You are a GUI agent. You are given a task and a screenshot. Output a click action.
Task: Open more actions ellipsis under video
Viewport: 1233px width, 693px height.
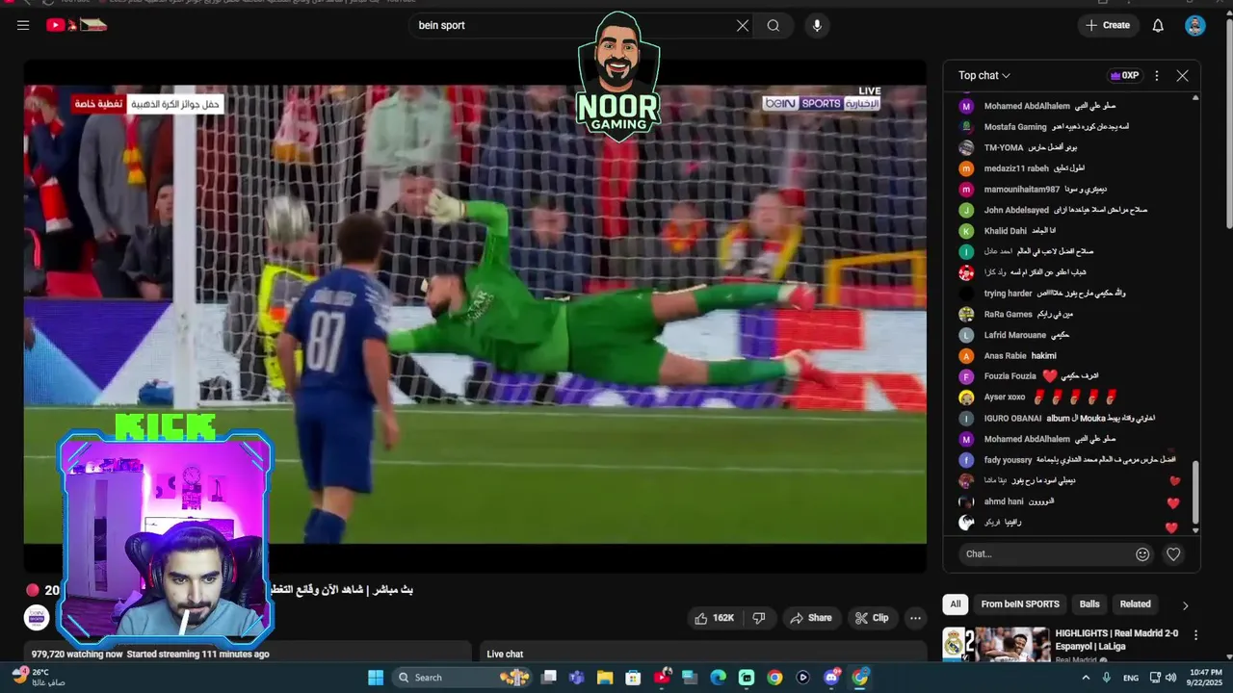tap(915, 618)
